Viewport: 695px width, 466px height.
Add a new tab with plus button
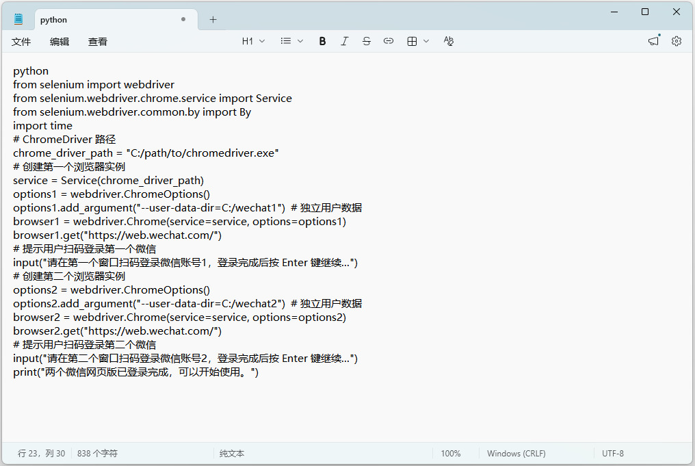[213, 19]
